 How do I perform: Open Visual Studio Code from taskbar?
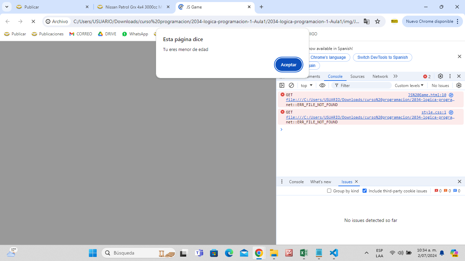334,253
